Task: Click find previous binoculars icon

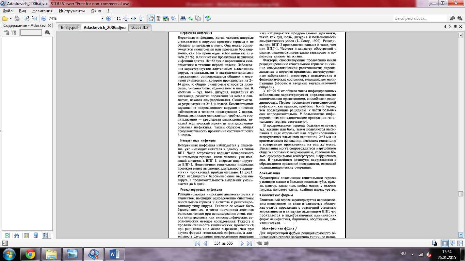Action: (452, 18)
